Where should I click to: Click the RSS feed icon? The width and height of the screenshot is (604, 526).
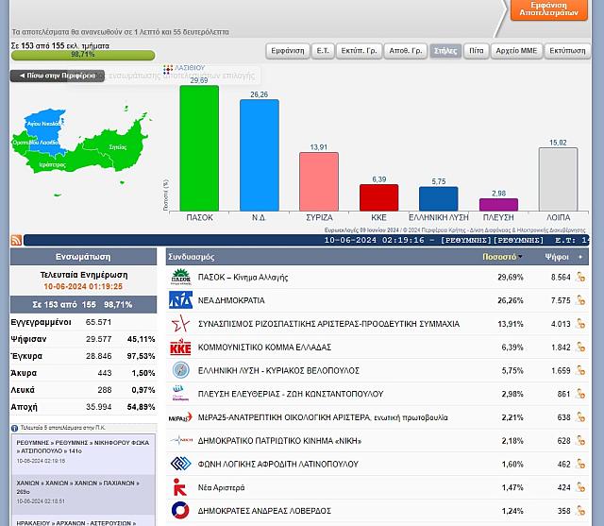[x=16, y=241]
